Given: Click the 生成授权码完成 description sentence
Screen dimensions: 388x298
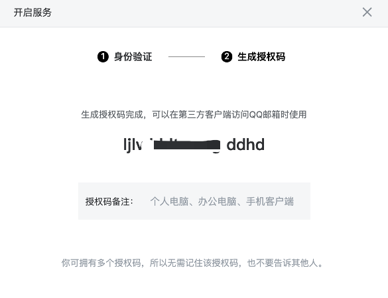Looking at the screenshot, I should click(x=194, y=114).
